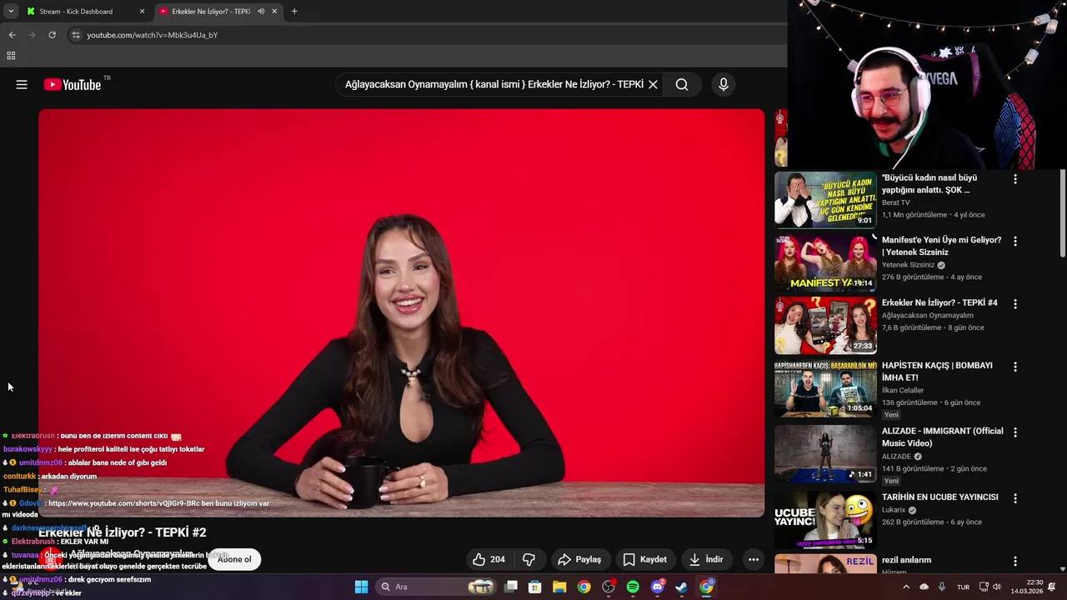Viewport: 1067px width, 600px height.
Task: Click the video player to pause
Action: coord(401,312)
